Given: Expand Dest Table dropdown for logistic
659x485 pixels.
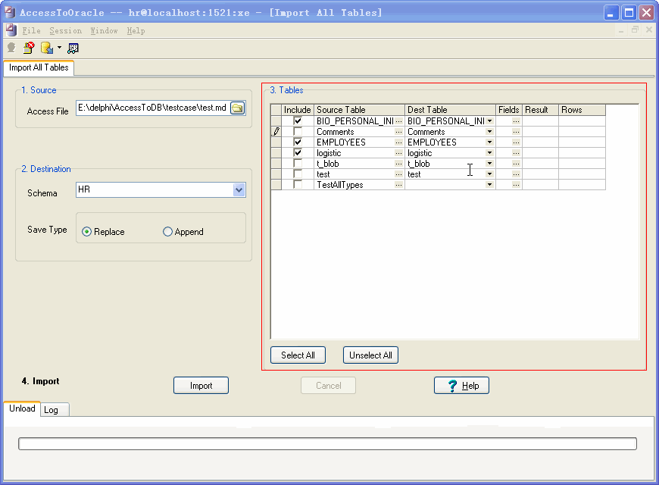Looking at the screenshot, I should (x=489, y=152).
